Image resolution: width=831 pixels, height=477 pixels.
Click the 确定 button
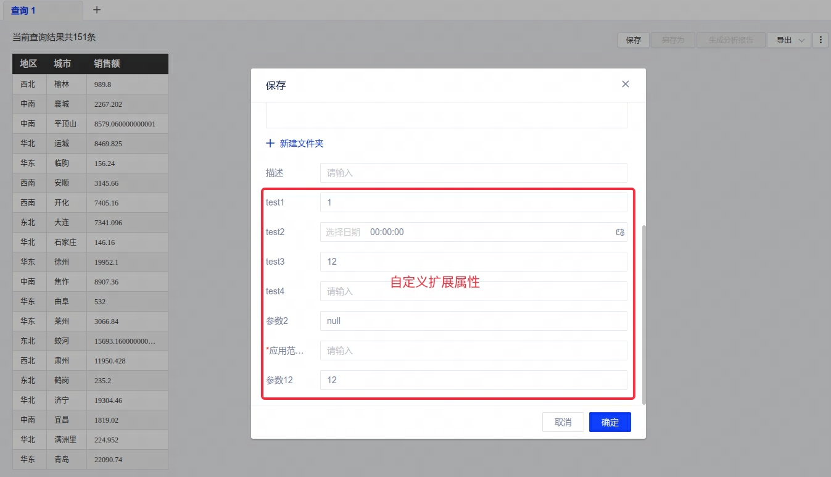[610, 422]
